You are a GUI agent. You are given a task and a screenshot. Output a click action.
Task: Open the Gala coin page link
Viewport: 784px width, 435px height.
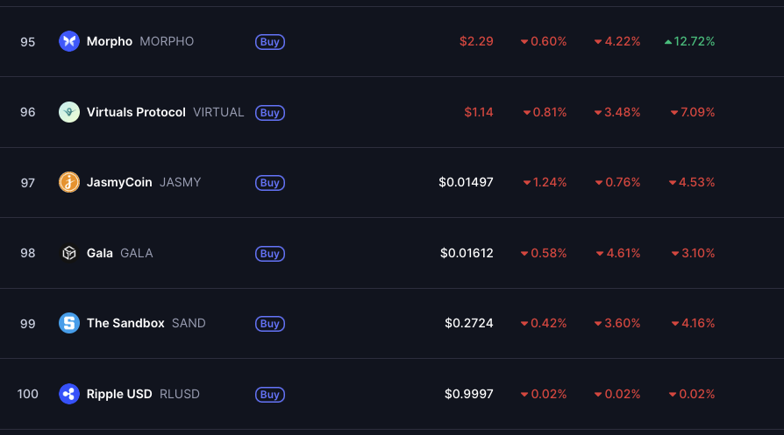(x=99, y=253)
